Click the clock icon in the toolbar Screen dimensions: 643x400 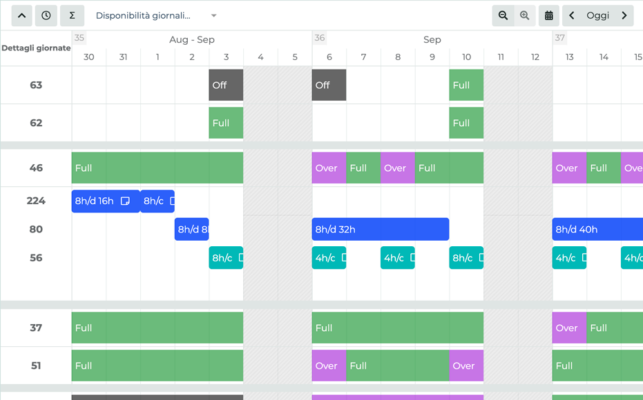click(x=46, y=15)
